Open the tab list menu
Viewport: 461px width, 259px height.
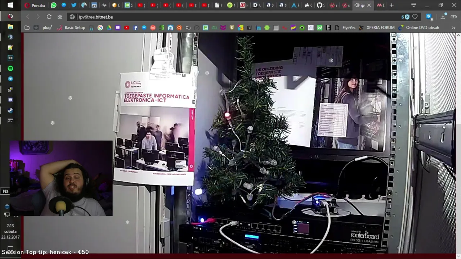414,5
